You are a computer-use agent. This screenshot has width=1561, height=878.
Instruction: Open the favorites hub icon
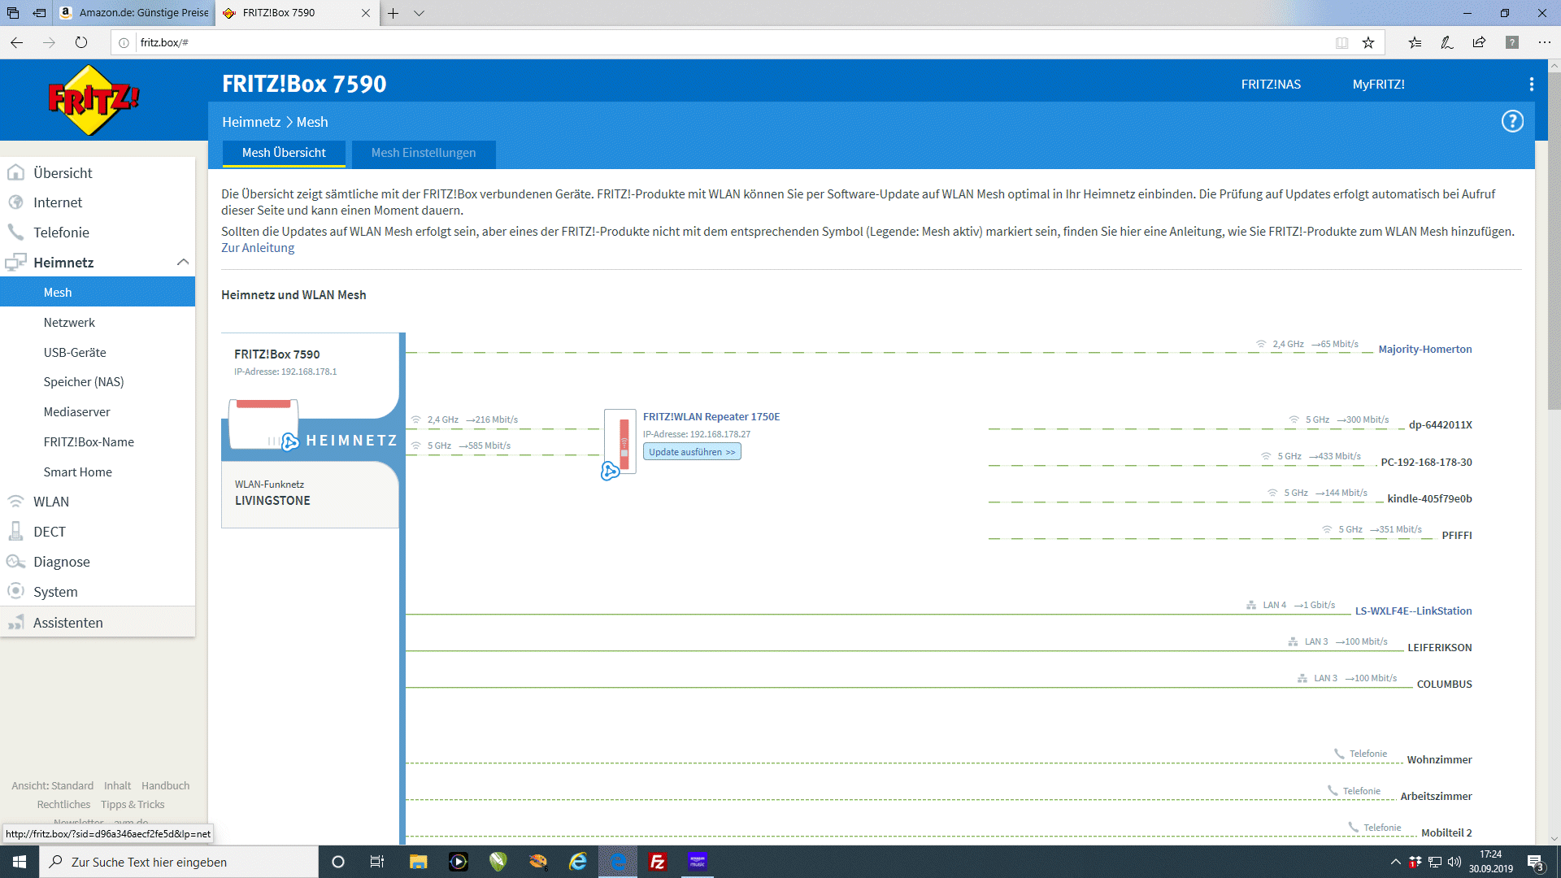pyautogui.click(x=1415, y=42)
